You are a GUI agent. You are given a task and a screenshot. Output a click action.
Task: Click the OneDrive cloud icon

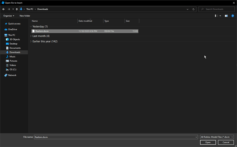point(6,29)
